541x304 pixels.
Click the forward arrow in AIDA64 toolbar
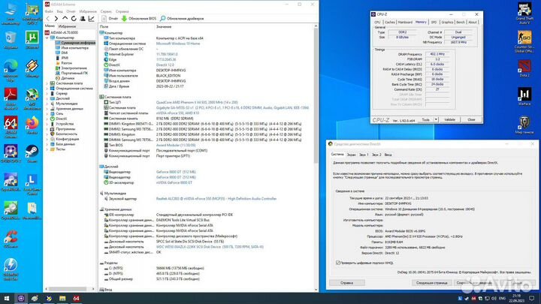point(56,19)
